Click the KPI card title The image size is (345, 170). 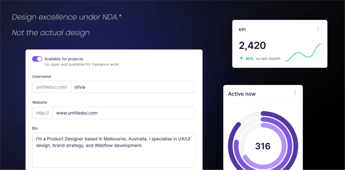pos(242,29)
